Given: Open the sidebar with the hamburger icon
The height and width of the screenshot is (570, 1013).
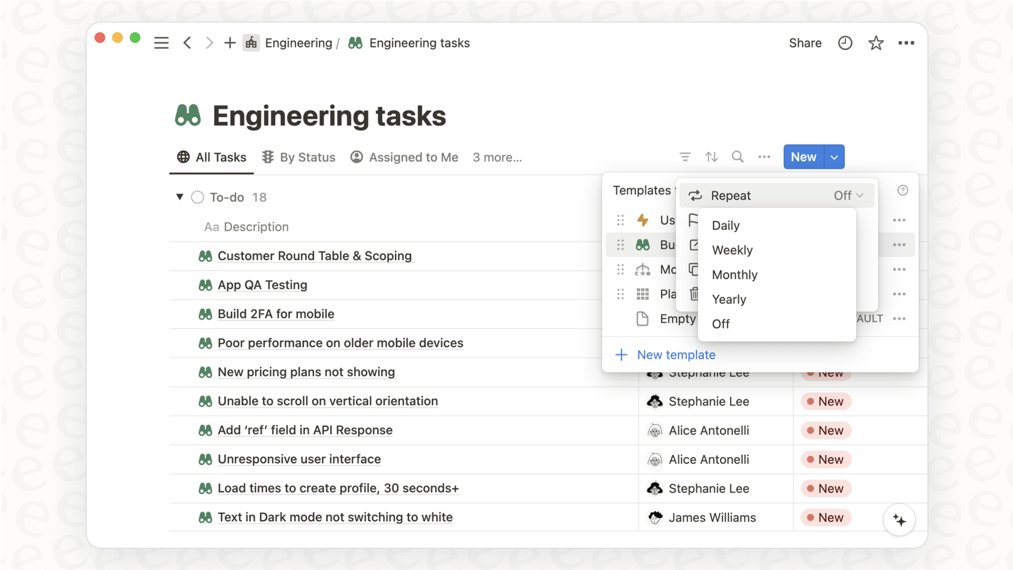Looking at the screenshot, I should pos(161,43).
